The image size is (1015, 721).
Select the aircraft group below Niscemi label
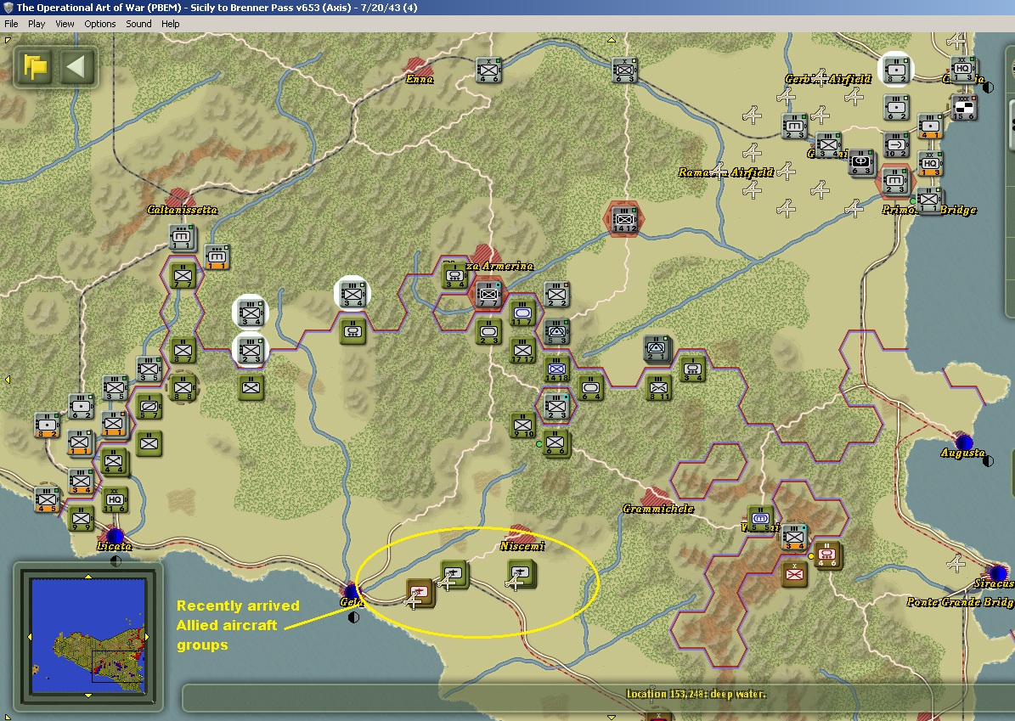tap(522, 574)
